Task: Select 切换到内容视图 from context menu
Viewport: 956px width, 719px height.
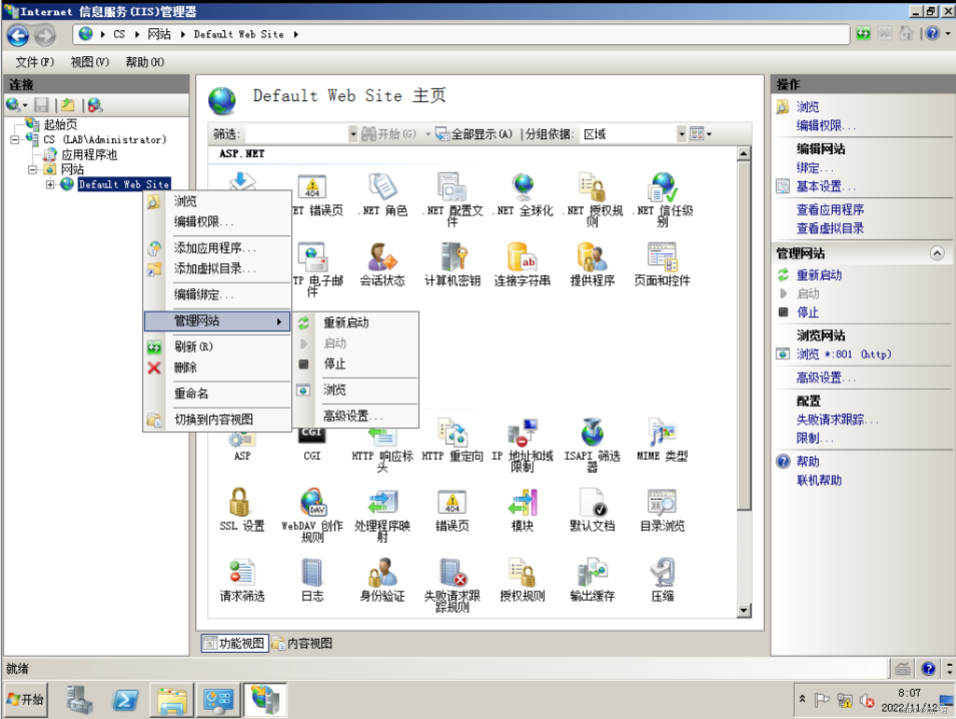Action: pos(218,419)
